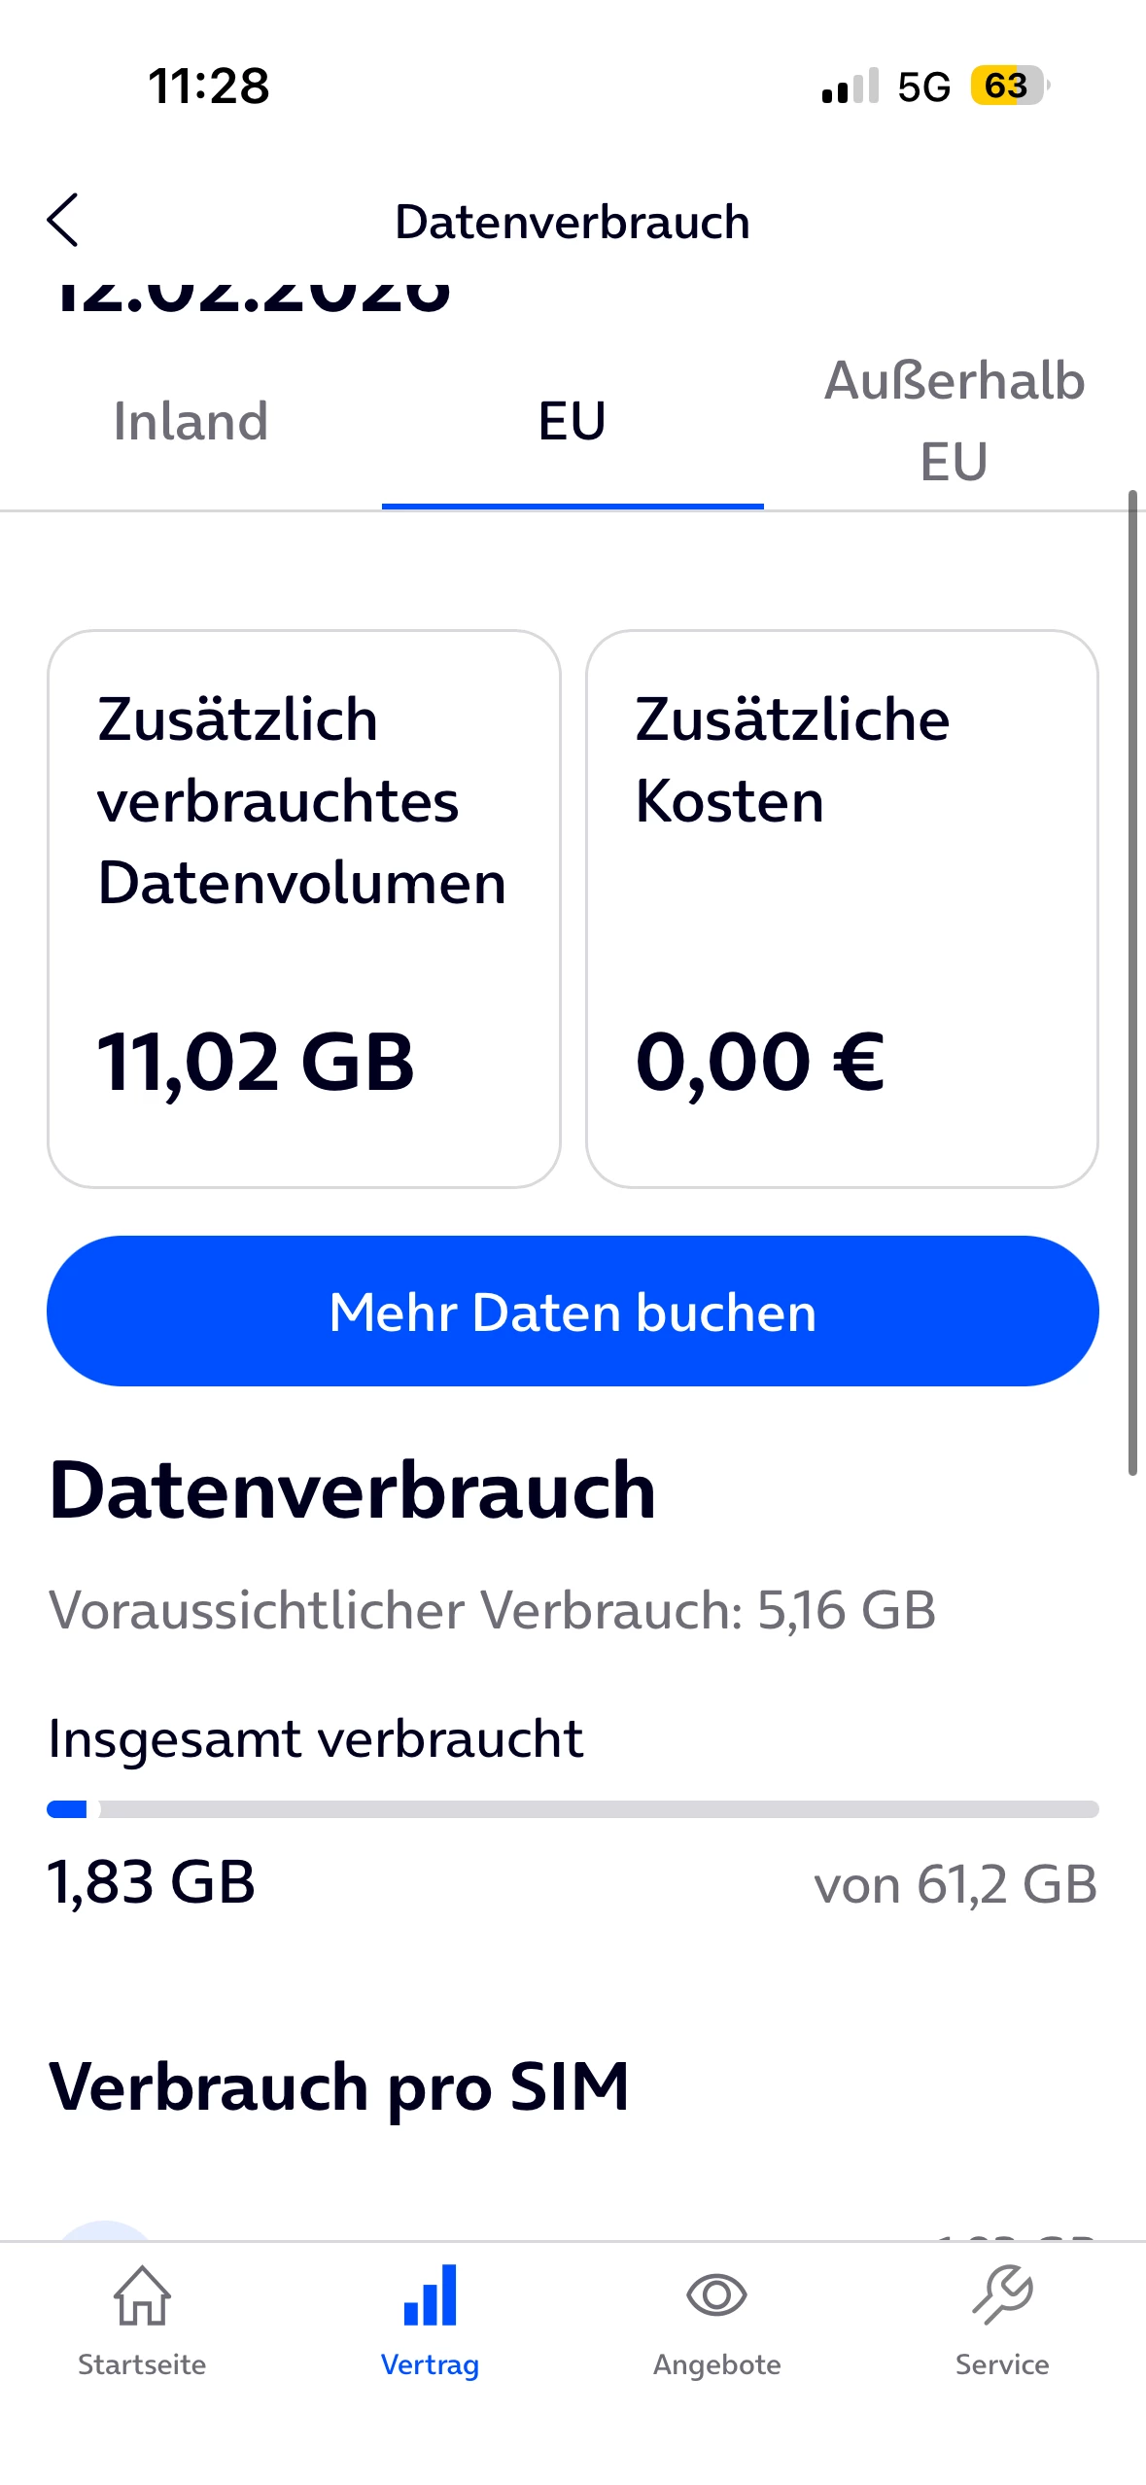Tap the Service wrench icon
Image resolution: width=1146 pixels, height=2485 pixels.
1002,2294
